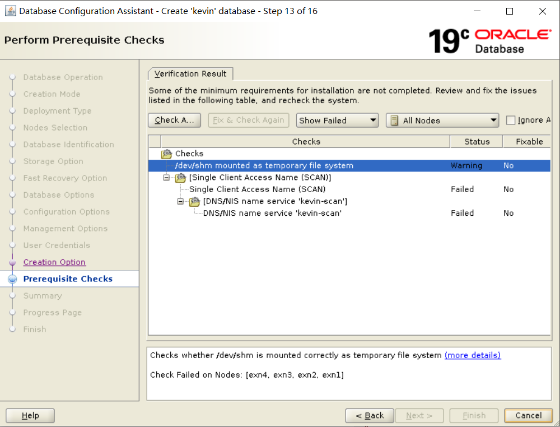Click the Database Options step in sidebar

point(59,195)
